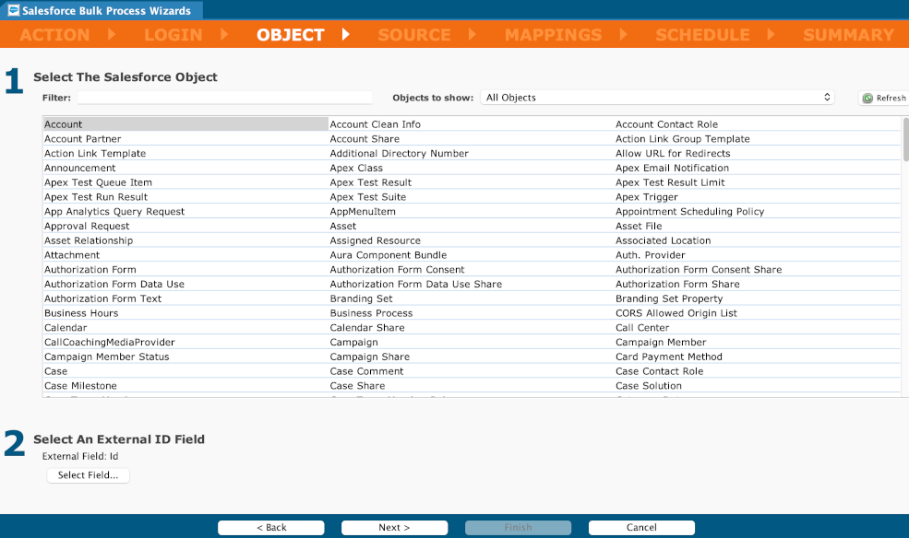This screenshot has width=909, height=538.
Task: Pick the Case Comment object
Action: [366, 371]
